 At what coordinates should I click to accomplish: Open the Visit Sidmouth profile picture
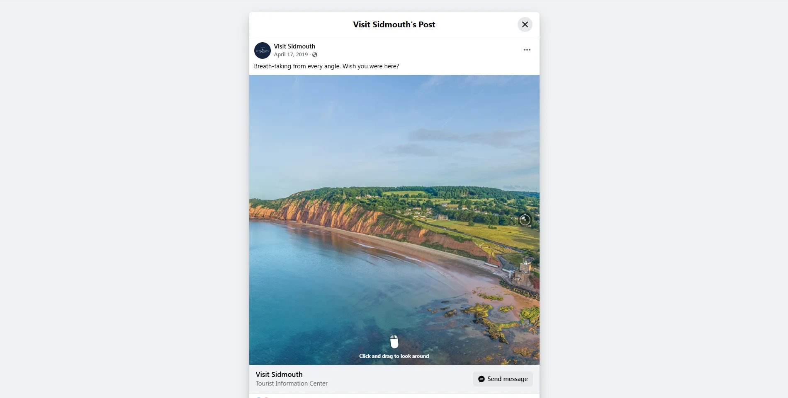pos(263,51)
